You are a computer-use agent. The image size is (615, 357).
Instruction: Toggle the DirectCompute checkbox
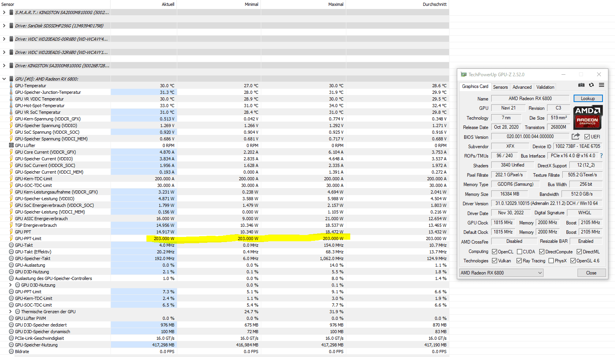pos(542,252)
